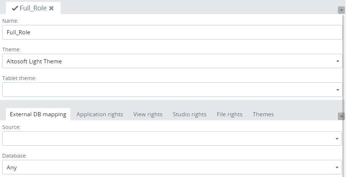Viewport: 346px width, 177px height.
Task: Collapse the rights section using its arrow button
Action: [x=341, y=116]
